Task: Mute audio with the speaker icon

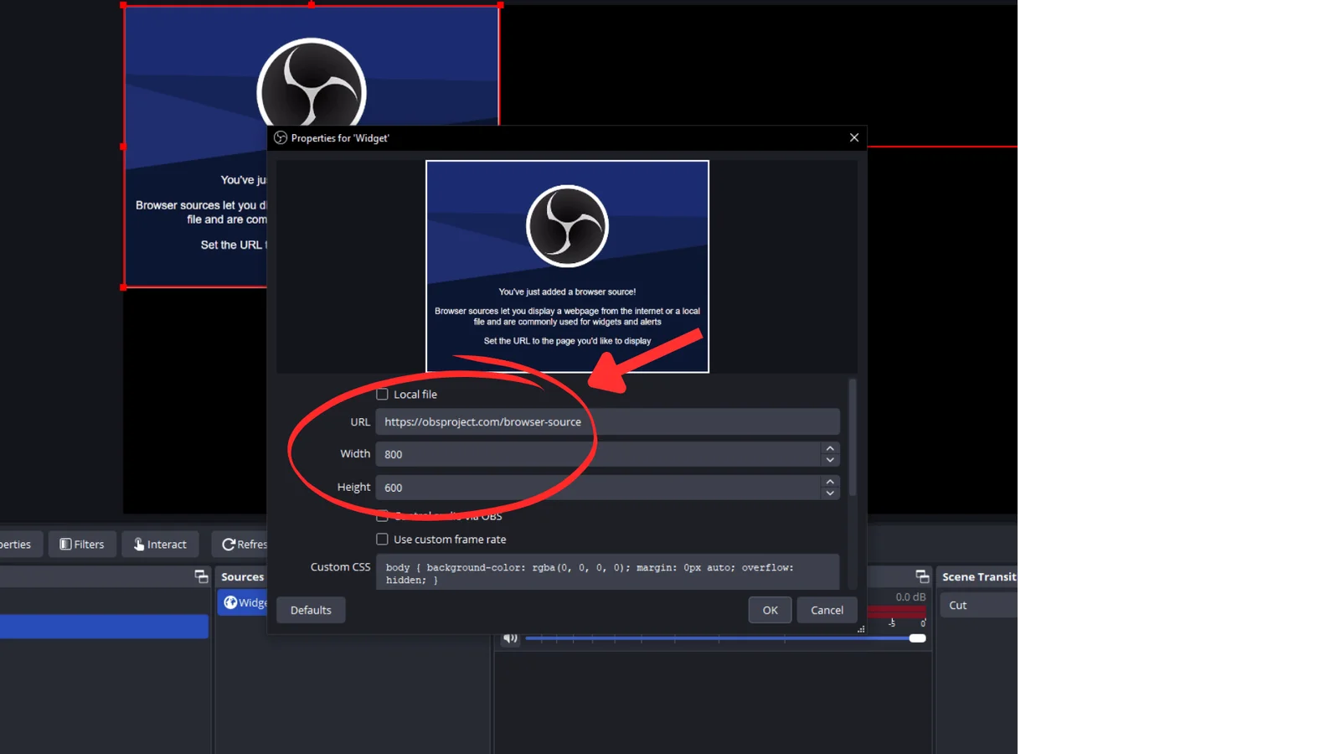Action: tap(510, 638)
